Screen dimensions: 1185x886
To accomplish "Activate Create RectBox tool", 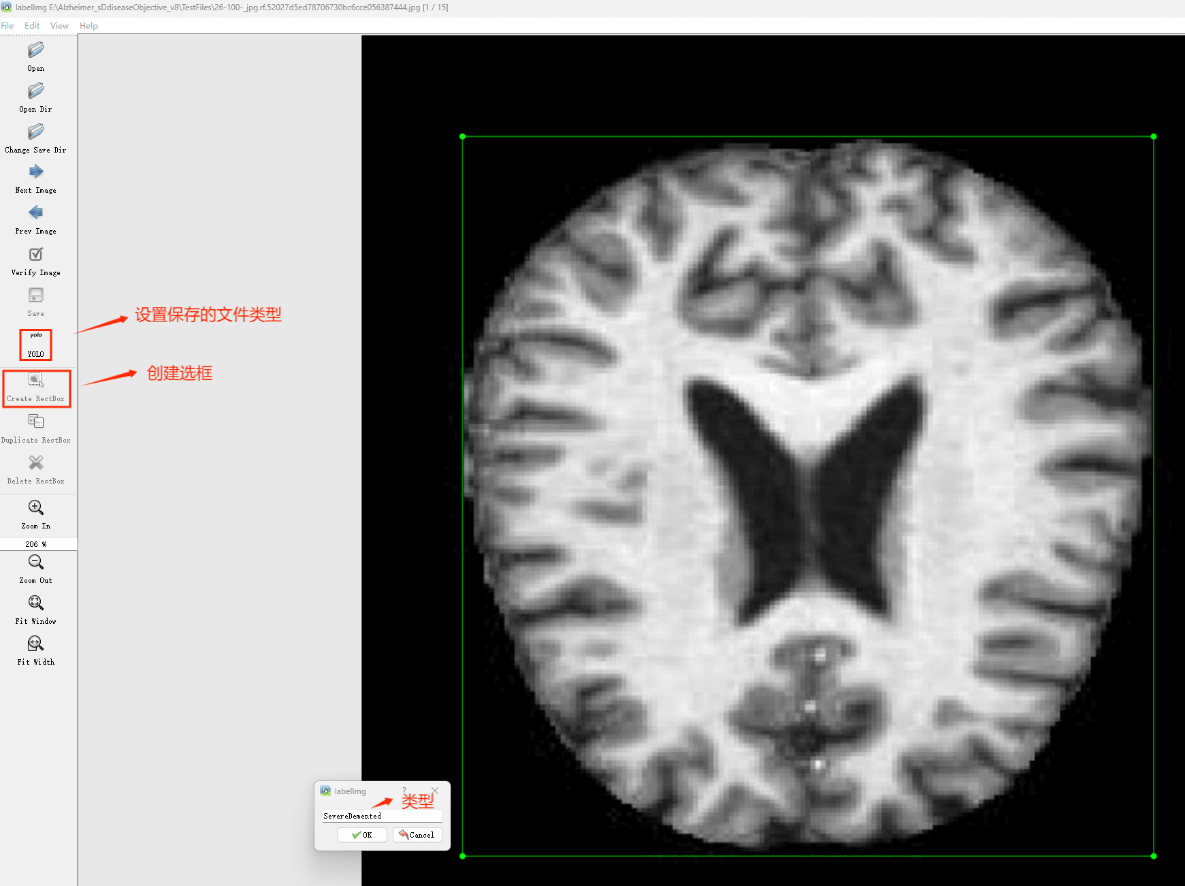I will [x=37, y=388].
